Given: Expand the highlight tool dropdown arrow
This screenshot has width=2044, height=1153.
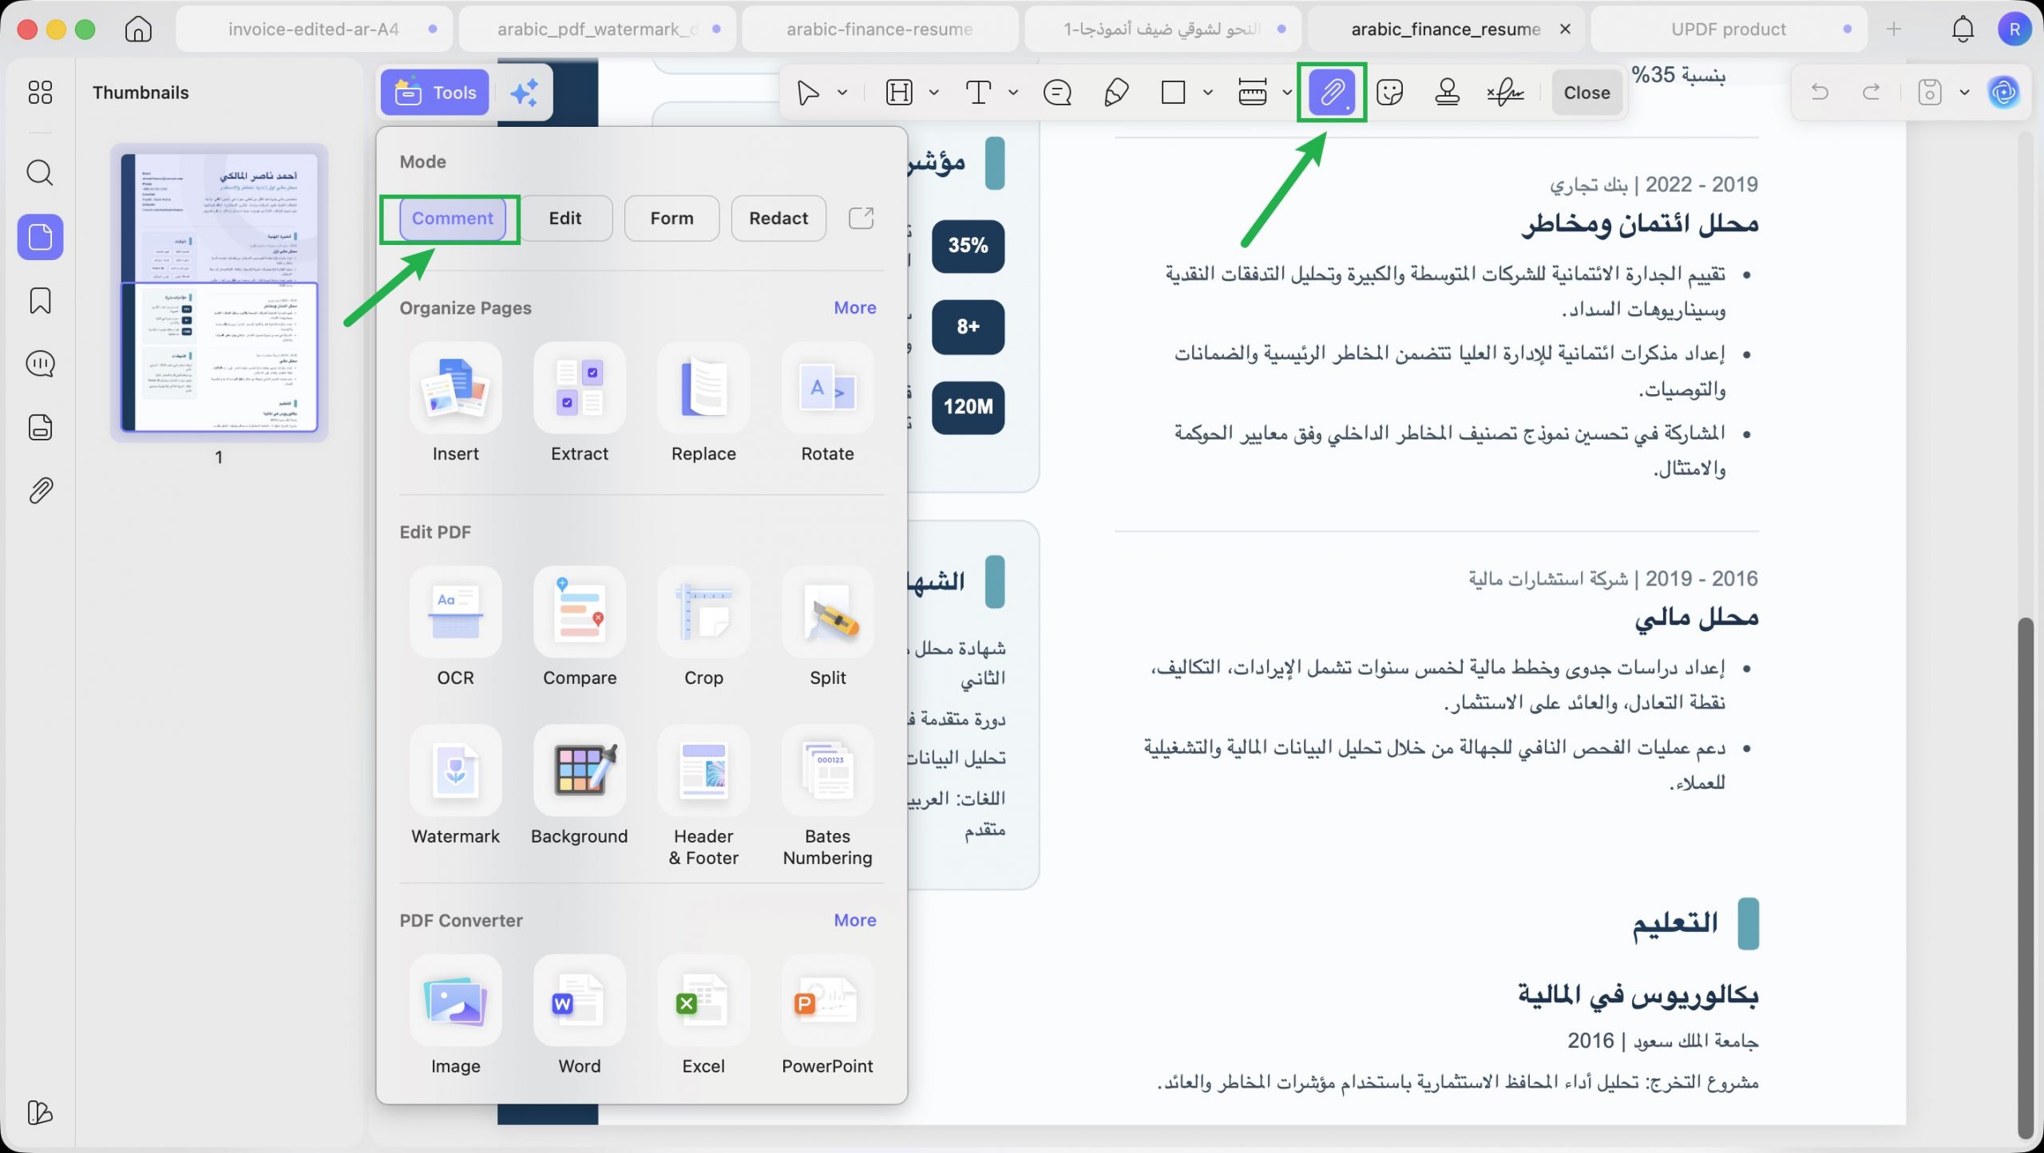Looking at the screenshot, I should coord(933,93).
